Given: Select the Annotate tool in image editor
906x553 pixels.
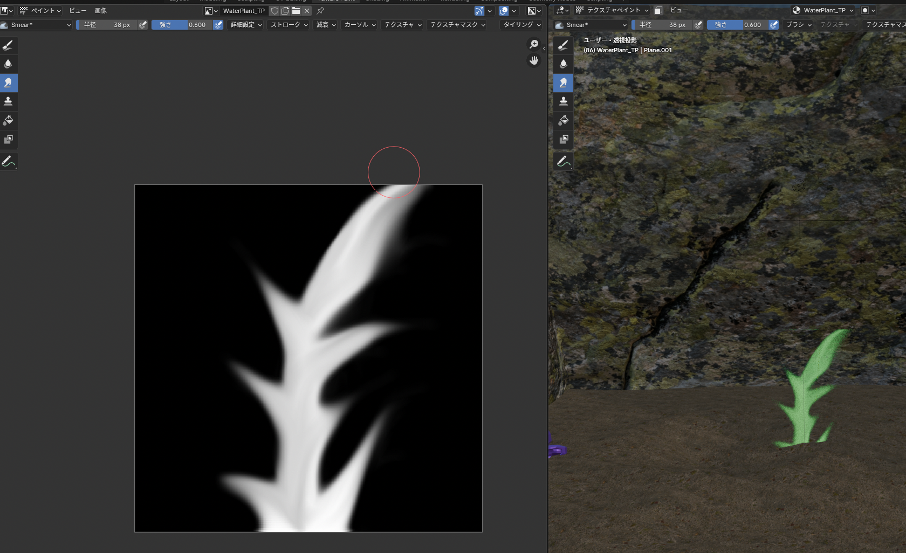Looking at the screenshot, I should click(8, 161).
